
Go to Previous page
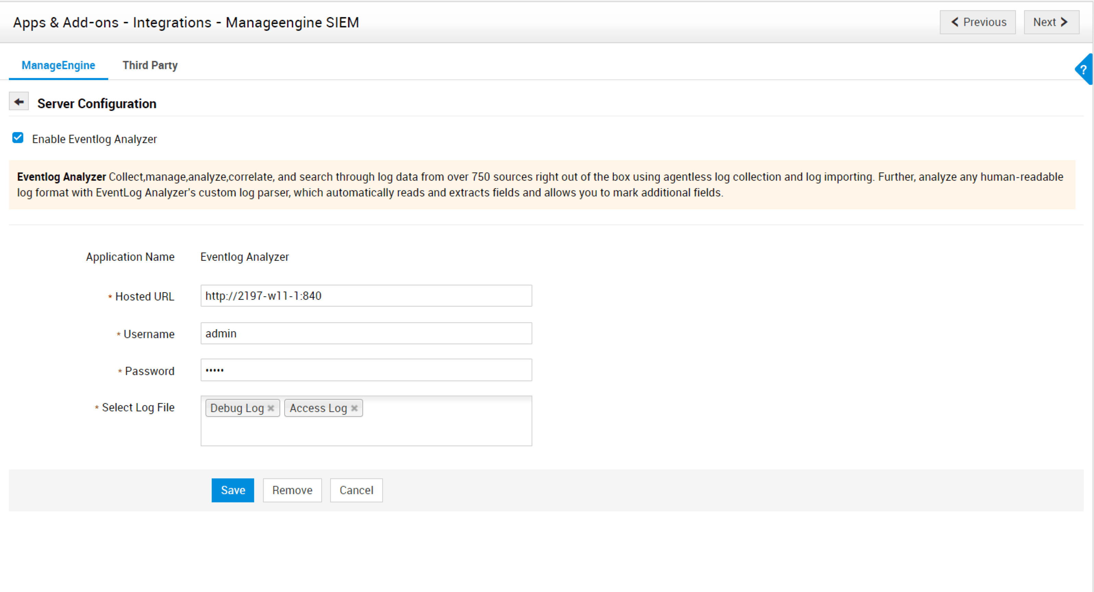tap(978, 22)
